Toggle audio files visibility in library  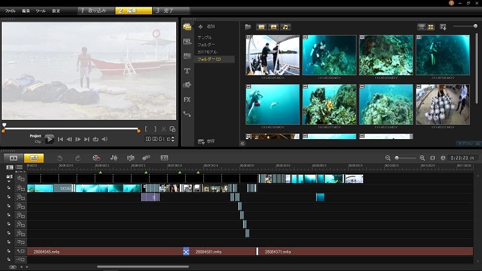[285, 27]
